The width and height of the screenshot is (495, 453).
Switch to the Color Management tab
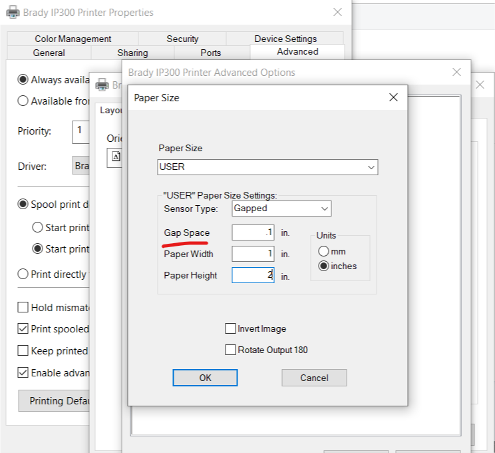click(x=73, y=39)
